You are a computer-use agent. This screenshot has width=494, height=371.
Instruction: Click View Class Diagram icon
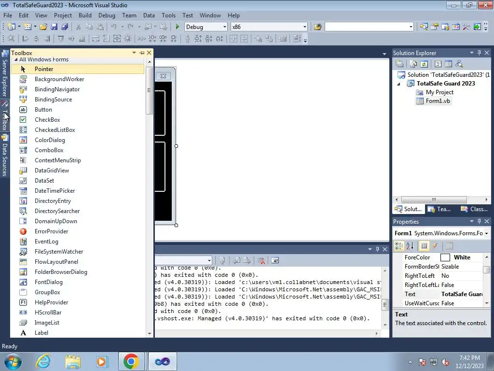click(459, 64)
